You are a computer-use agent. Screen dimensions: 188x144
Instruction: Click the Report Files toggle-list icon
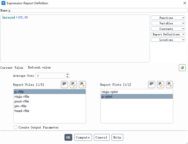pyautogui.click(x=64, y=84)
